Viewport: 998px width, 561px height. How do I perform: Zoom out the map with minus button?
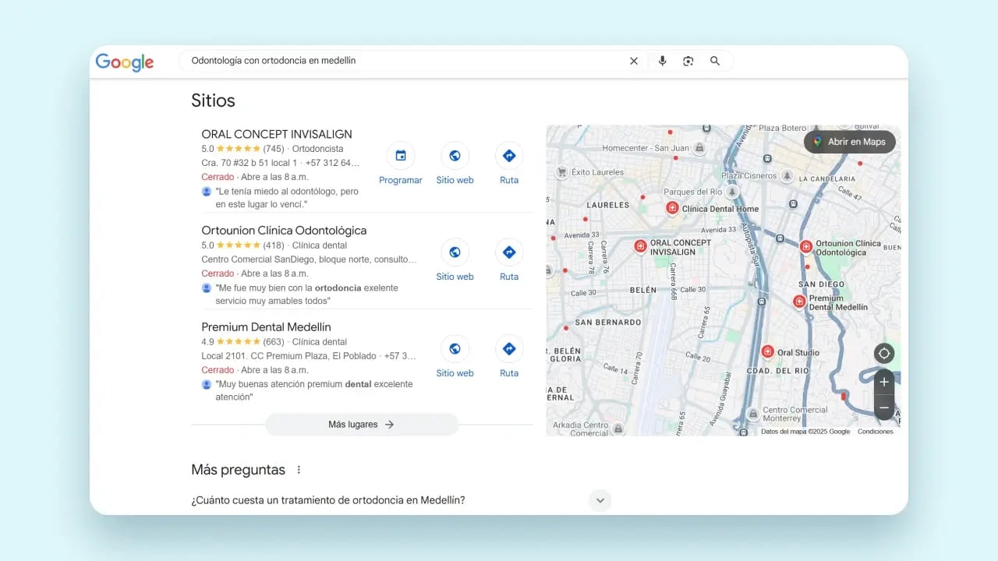883,408
